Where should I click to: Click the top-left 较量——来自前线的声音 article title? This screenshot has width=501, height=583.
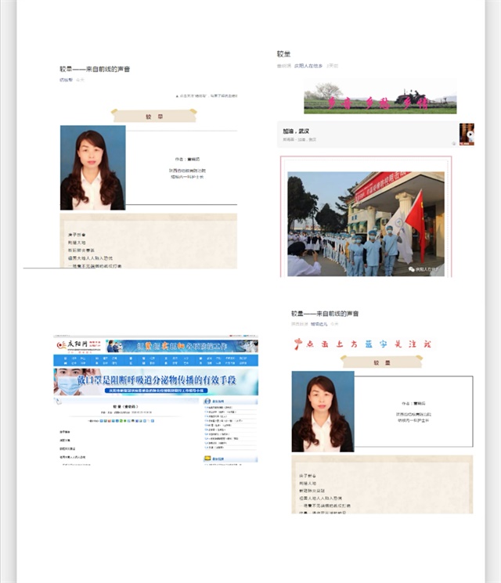tap(95, 70)
